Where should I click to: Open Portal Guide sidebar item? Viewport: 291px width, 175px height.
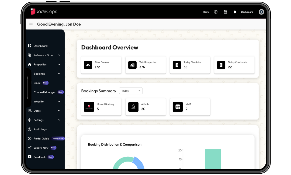click(41, 138)
